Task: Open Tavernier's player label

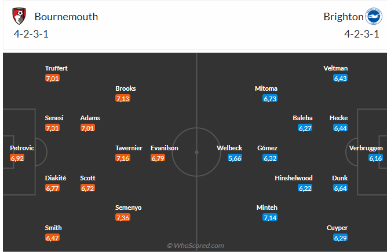Action: pyautogui.click(x=129, y=148)
